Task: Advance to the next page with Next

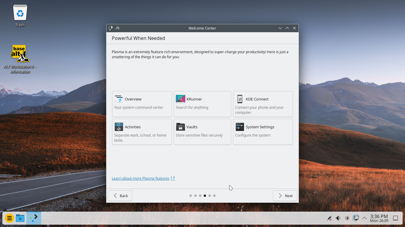Action: pos(285,196)
